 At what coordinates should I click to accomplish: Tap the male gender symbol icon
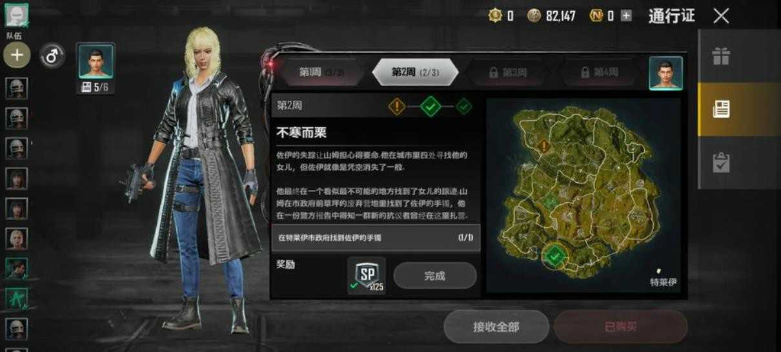click(52, 56)
